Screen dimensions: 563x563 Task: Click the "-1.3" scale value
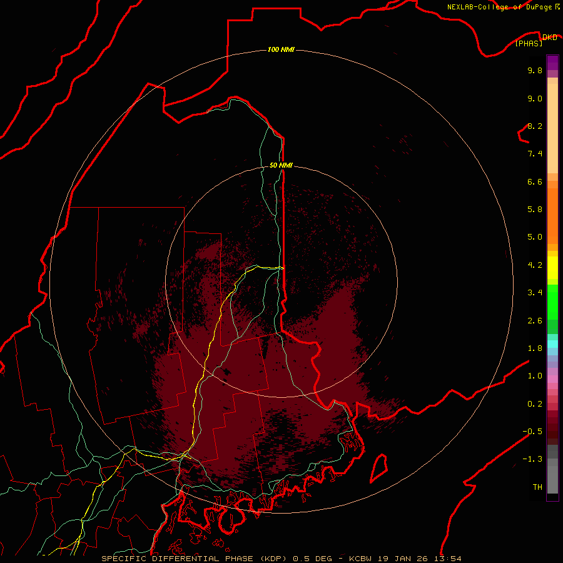tap(532, 459)
